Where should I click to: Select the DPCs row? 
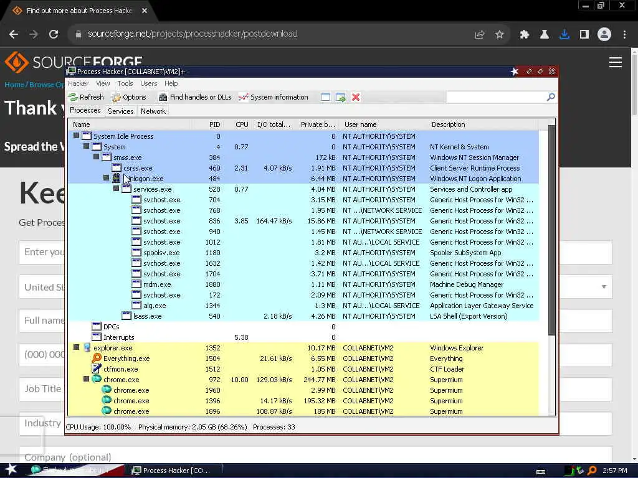(303, 326)
